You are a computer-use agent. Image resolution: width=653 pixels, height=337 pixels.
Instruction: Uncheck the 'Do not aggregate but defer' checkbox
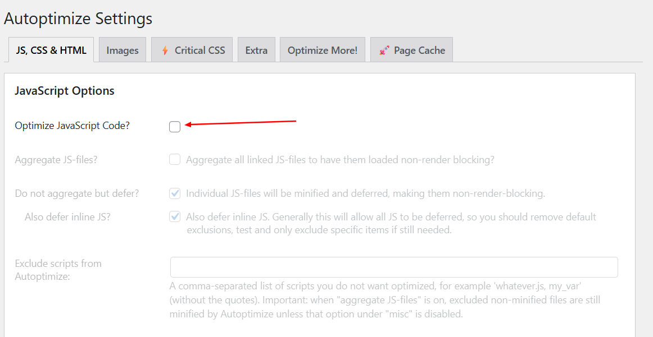click(x=175, y=193)
